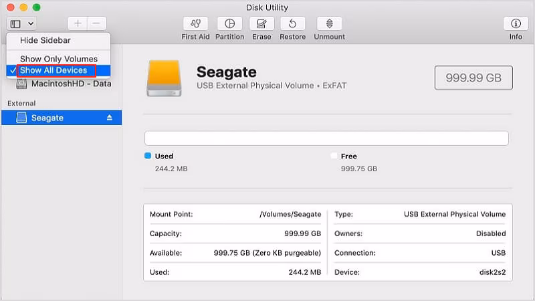This screenshot has height=301, width=535.
Task: Click the sidebar view icon
Action: click(15, 24)
